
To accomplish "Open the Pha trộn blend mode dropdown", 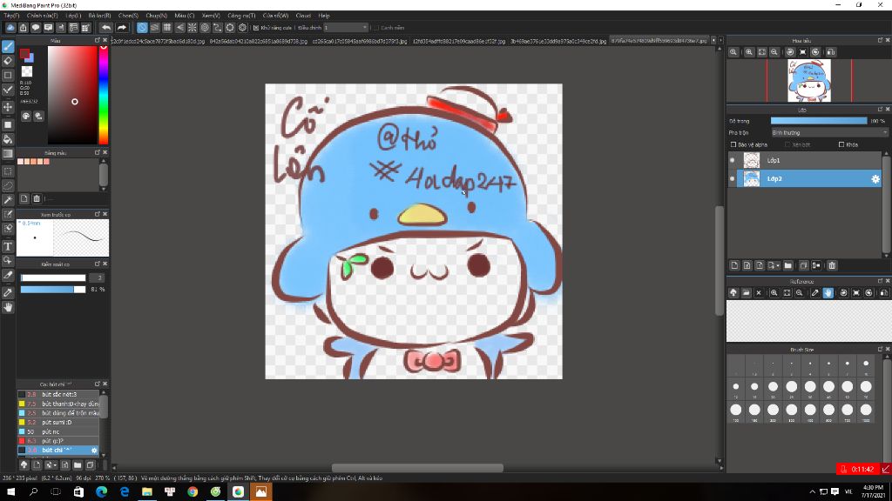I will click(x=829, y=133).
